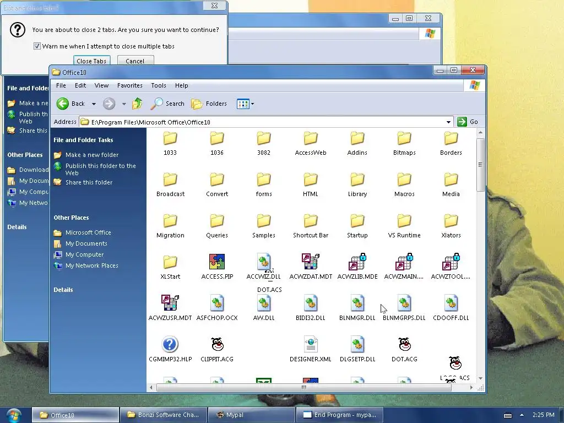Select the DOT.ACG agent icon
The image size is (564, 423).
(404, 344)
